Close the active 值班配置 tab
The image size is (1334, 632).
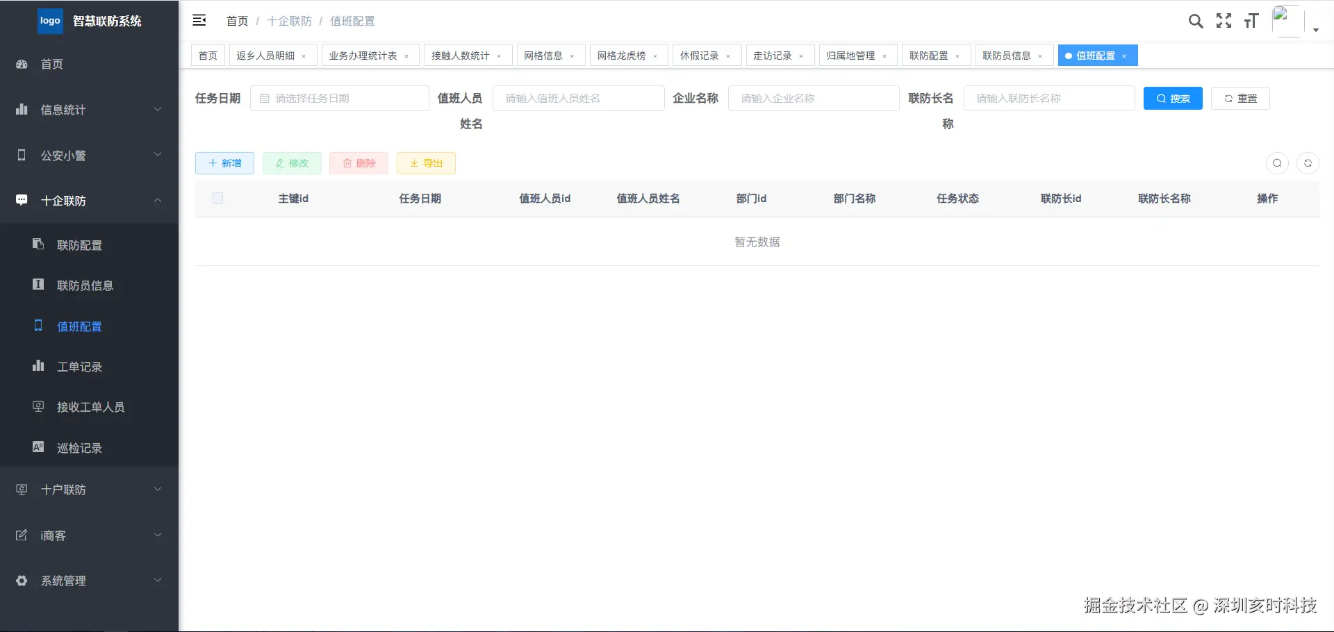click(1124, 56)
